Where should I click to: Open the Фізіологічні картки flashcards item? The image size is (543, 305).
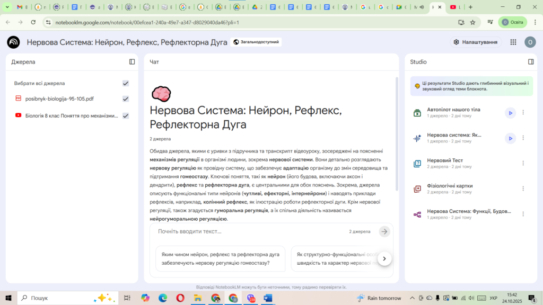[x=450, y=186]
